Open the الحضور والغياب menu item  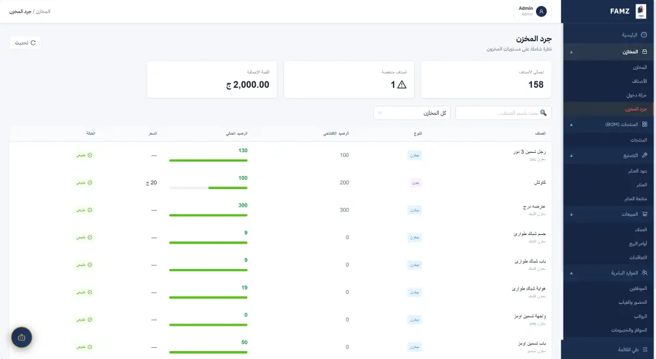(x=608, y=302)
